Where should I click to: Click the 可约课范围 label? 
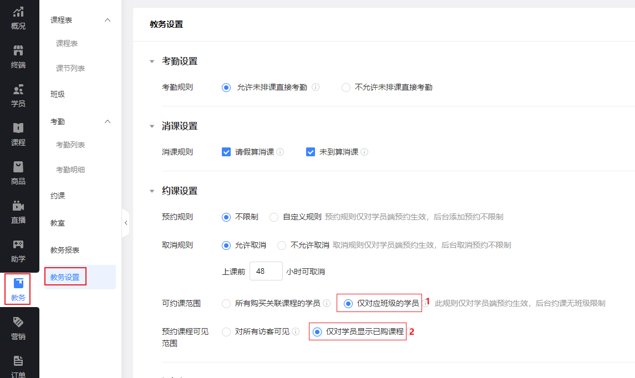tap(181, 304)
